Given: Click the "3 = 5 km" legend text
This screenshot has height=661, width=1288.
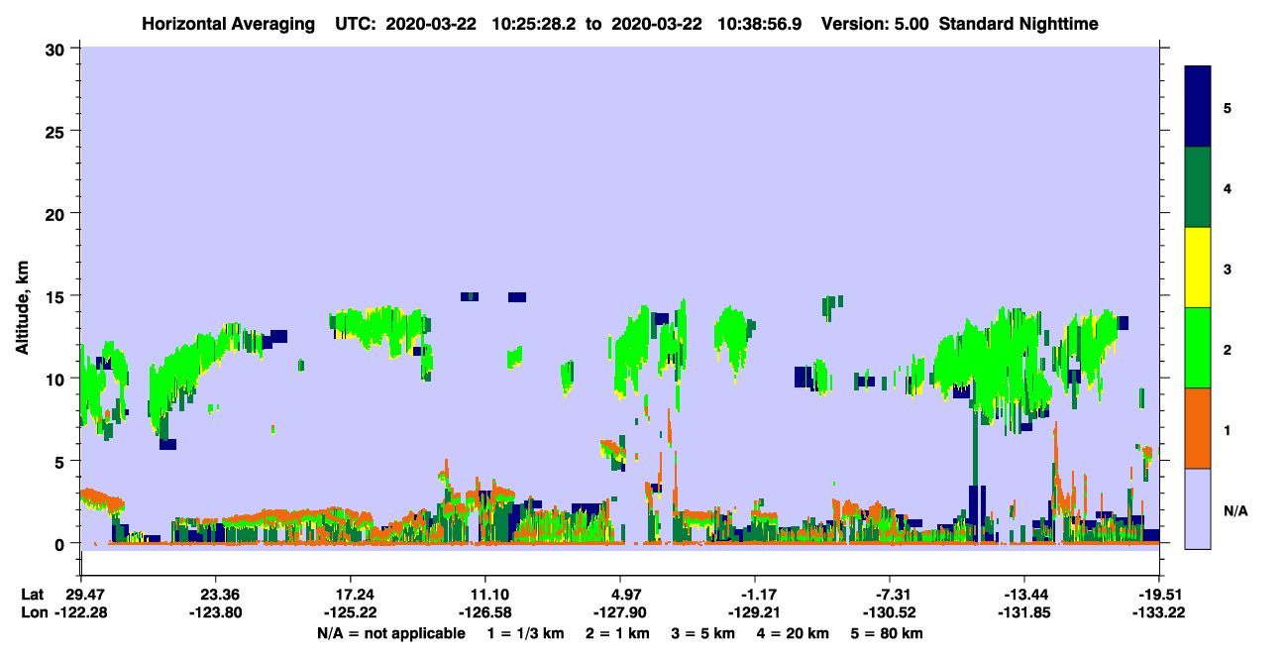Looking at the screenshot, I should coord(702,633).
